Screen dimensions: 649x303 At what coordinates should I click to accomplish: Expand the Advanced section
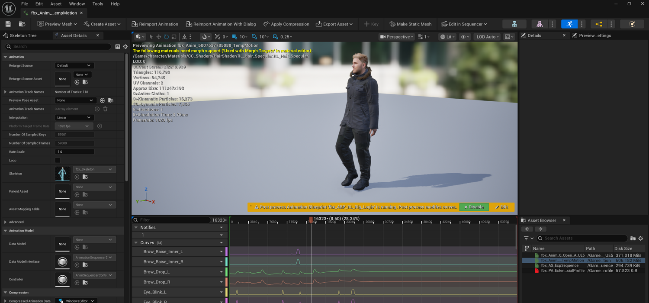[x=5, y=222]
